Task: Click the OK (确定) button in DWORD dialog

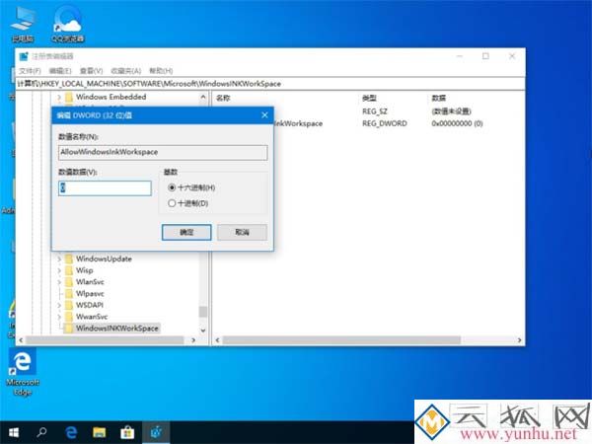Action: click(186, 232)
